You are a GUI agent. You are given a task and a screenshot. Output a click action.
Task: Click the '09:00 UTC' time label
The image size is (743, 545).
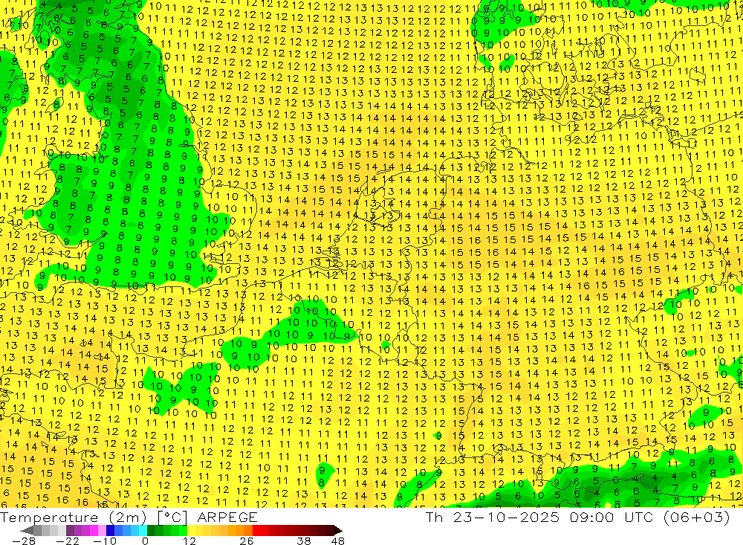tap(611, 517)
